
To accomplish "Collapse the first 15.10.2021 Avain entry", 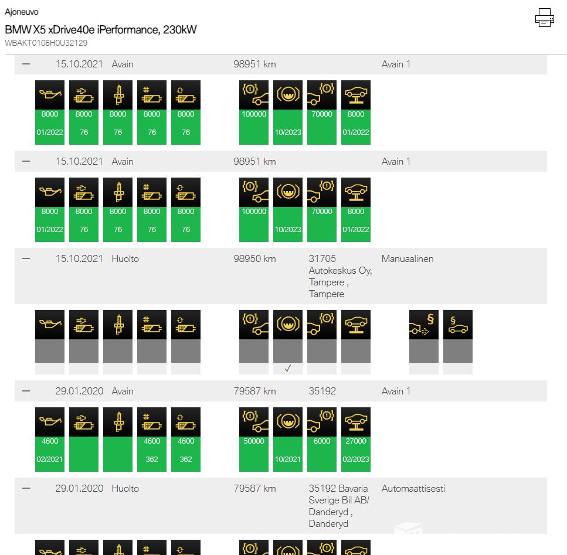I will [26, 64].
